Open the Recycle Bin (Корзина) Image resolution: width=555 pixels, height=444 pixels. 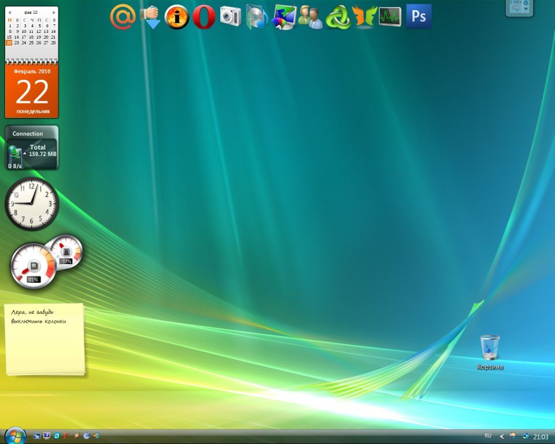(x=490, y=352)
